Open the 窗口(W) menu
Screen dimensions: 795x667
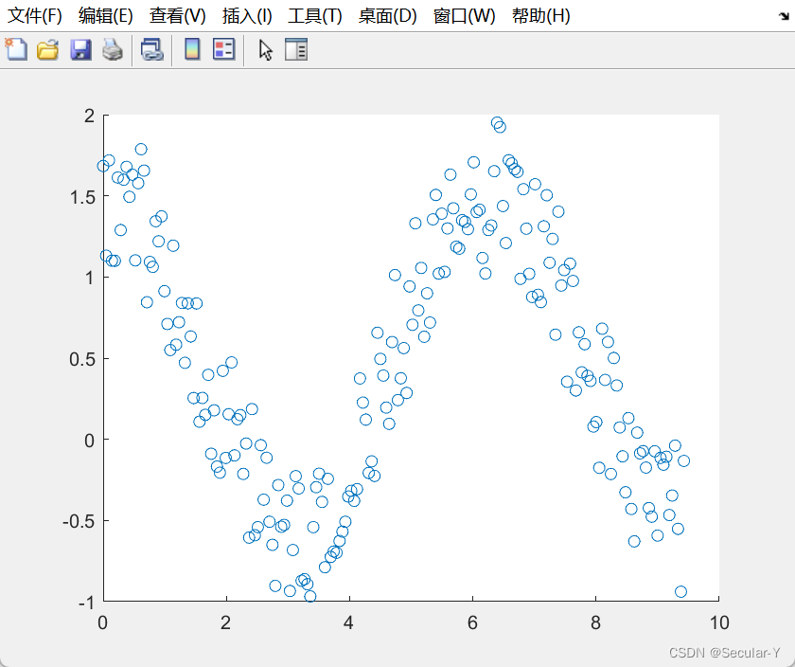[x=464, y=16]
